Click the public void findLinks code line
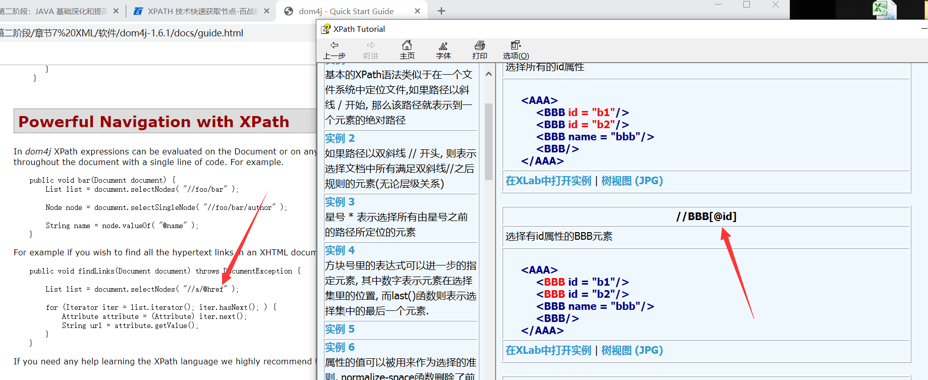The width and height of the screenshot is (928, 380). click(165, 271)
